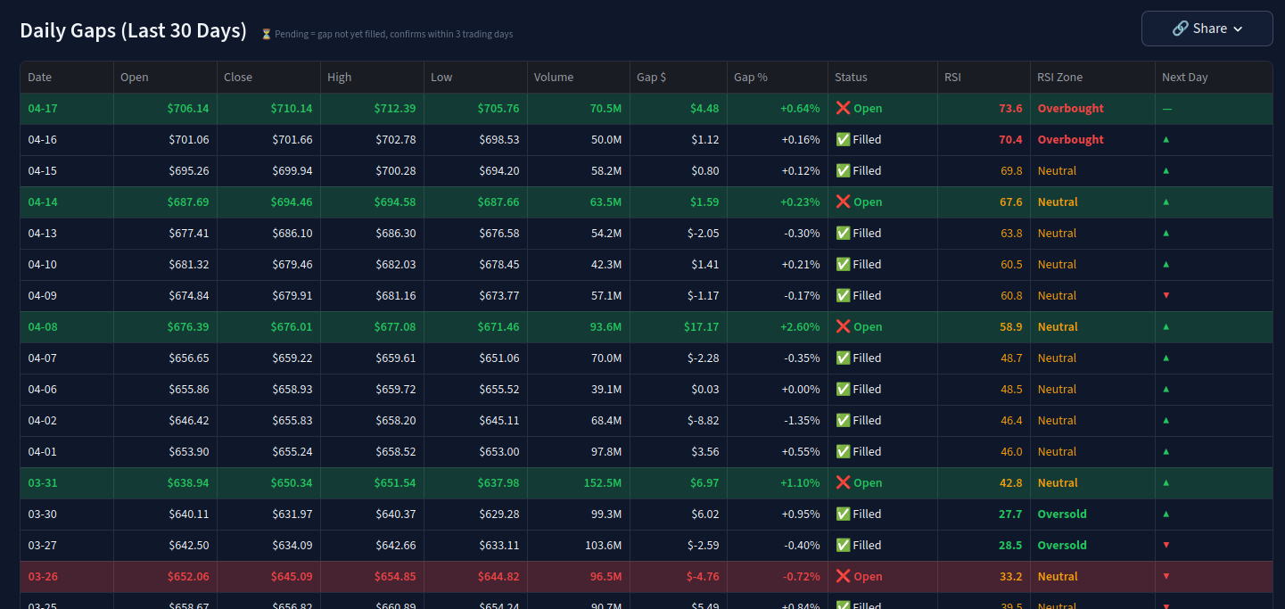The image size is (1285, 609).
Task: Click RSI value 27.7
Action: click(1011, 514)
